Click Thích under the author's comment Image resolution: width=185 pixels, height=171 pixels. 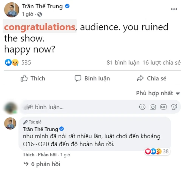pyautogui.click(x=29, y=155)
